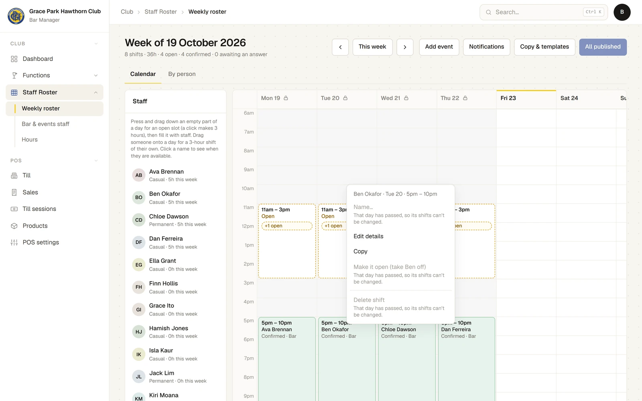Open the Dashboard grid icon

click(14, 59)
